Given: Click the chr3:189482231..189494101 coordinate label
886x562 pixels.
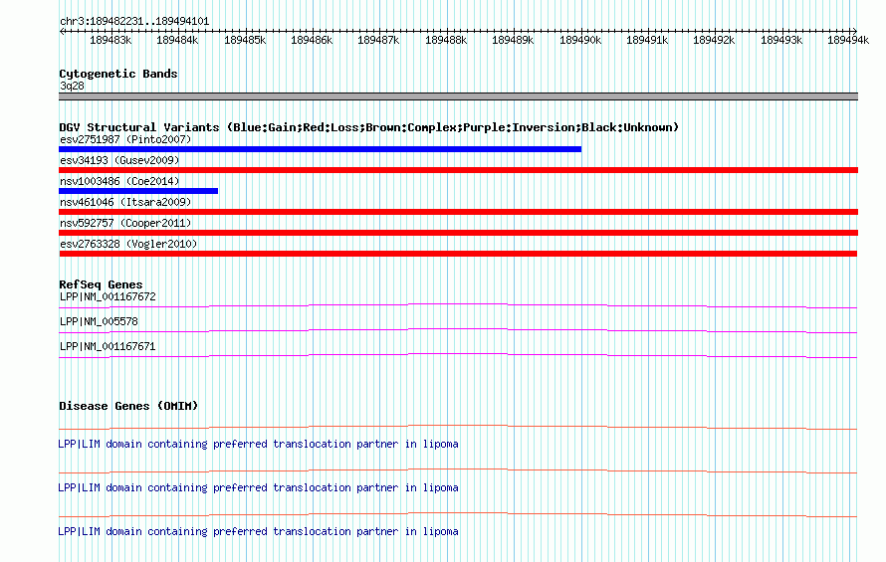Looking at the screenshot, I should click(x=134, y=22).
